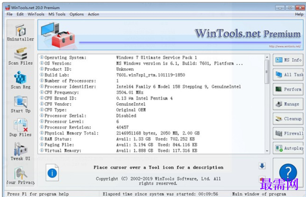This screenshot has height=197, width=306.
Task: Close the WinTools.net window
Action: [x=300, y=8]
